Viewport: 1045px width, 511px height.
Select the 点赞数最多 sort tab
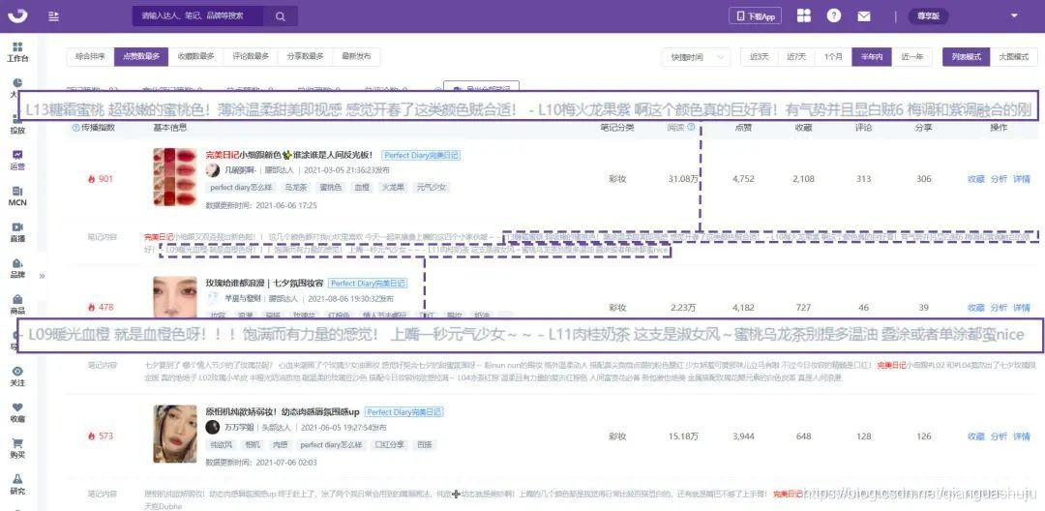[x=141, y=57]
